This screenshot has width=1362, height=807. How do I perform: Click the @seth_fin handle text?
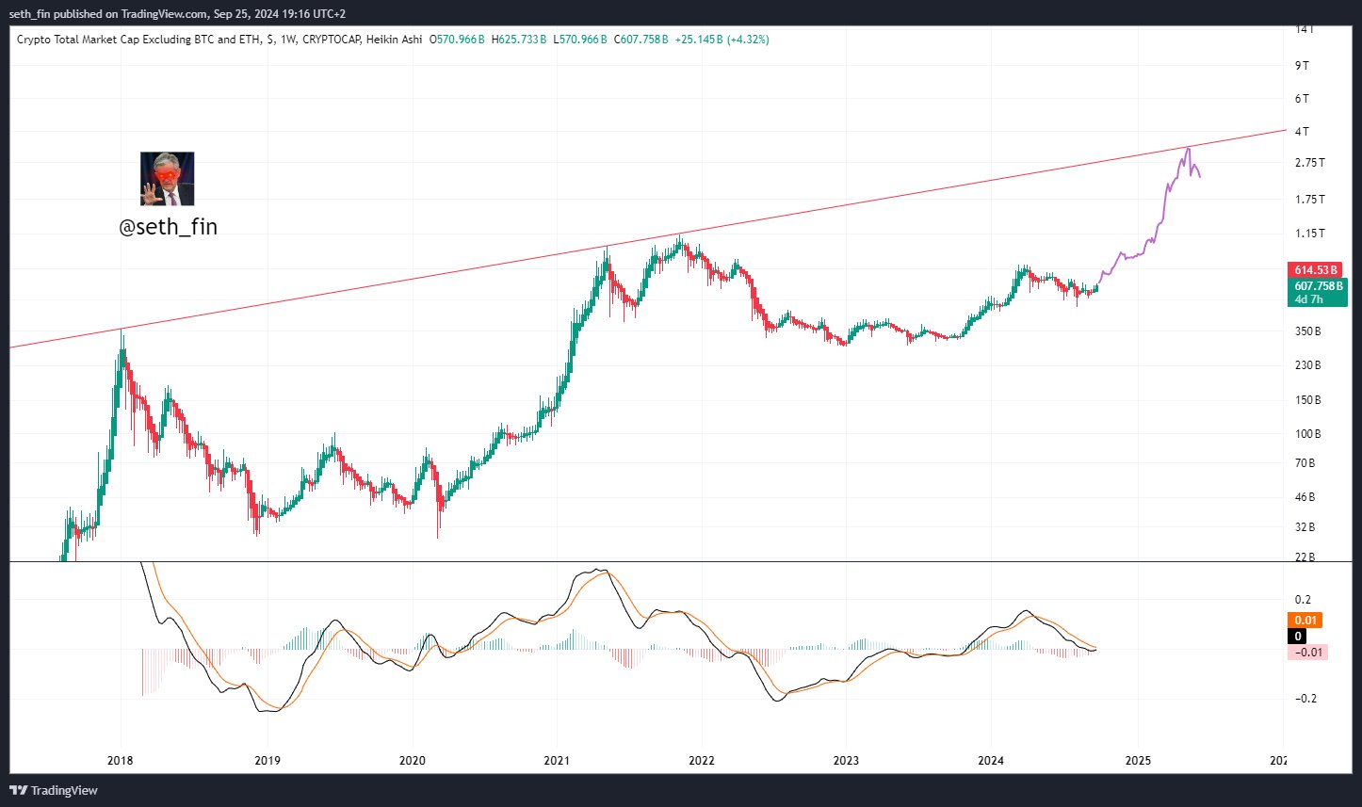(168, 227)
